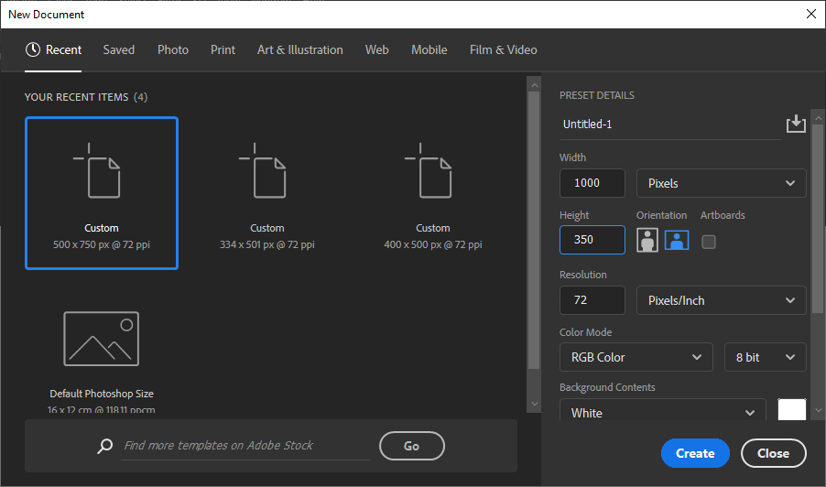Open the Art & Illustration tab
This screenshot has width=826, height=487.
point(299,50)
